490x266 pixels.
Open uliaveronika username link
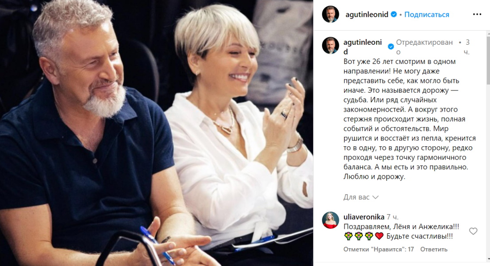364,217
